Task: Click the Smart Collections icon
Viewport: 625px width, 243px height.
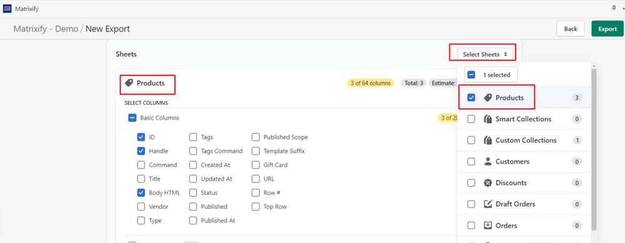Action: pyautogui.click(x=488, y=119)
